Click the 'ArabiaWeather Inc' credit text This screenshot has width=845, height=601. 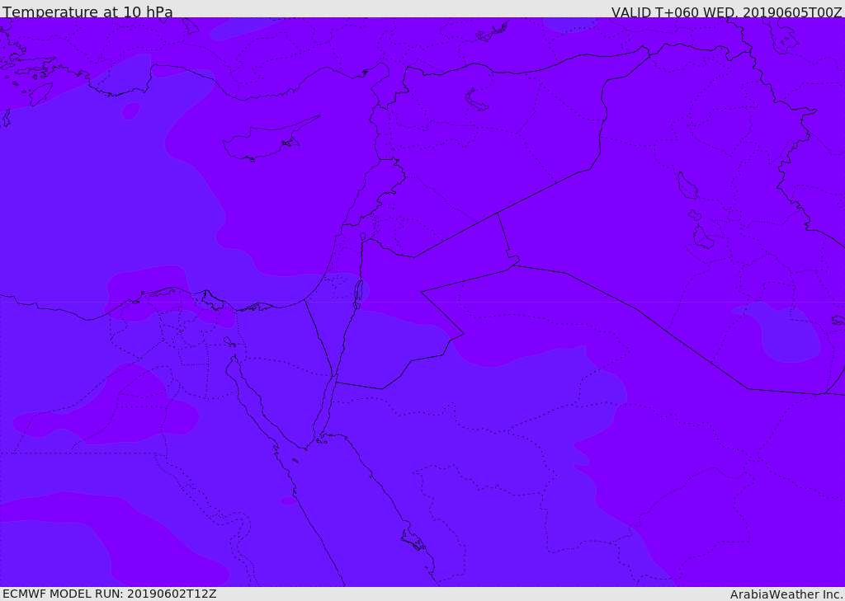click(x=786, y=594)
